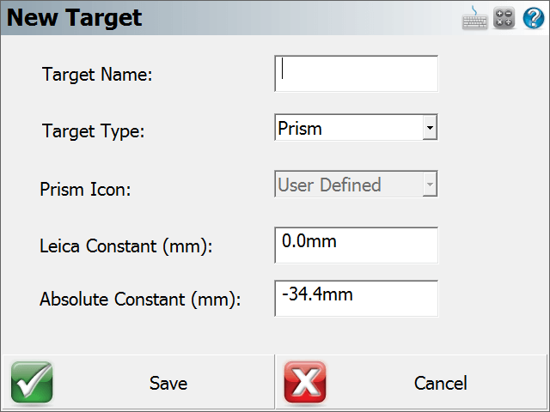550x412 pixels.
Task: Click the green checkmark icon
Action: tap(32, 383)
